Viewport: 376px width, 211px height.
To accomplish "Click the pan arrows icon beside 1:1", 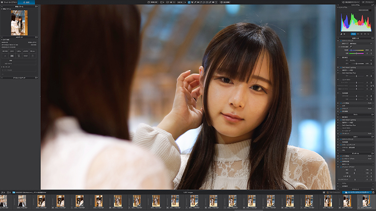I will [x=171, y=2].
